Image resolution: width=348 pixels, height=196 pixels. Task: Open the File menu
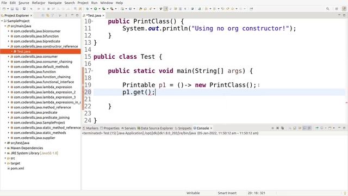point(4,3)
